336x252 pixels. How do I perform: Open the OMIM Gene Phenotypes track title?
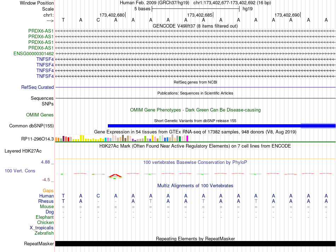(195, 110)
